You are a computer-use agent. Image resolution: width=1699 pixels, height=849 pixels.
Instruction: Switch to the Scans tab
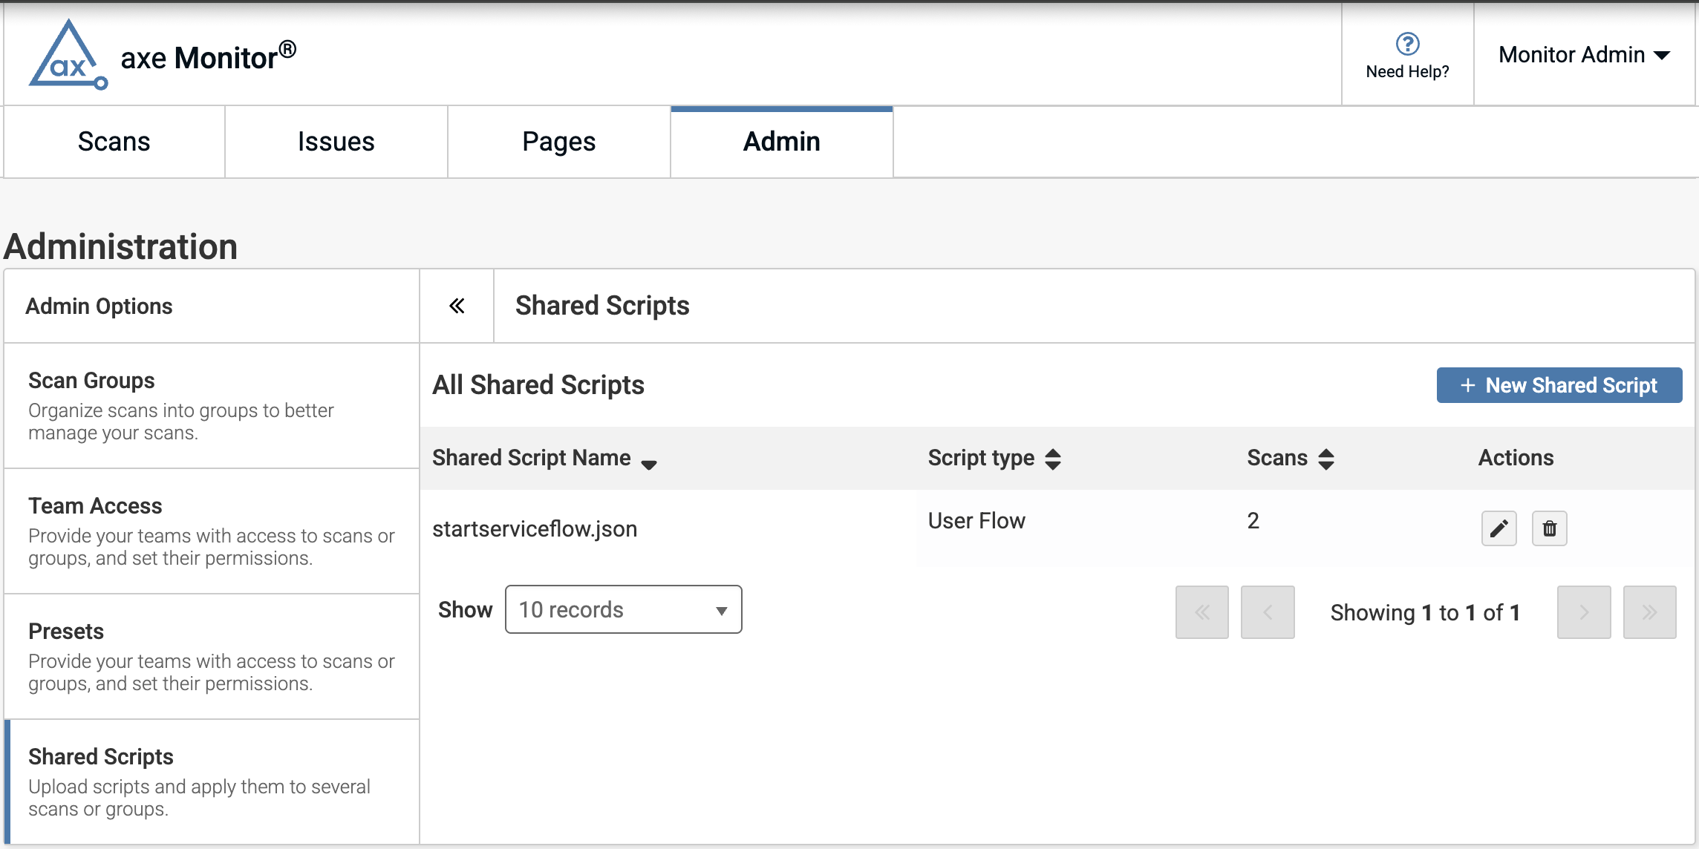[x=114, y=141]
